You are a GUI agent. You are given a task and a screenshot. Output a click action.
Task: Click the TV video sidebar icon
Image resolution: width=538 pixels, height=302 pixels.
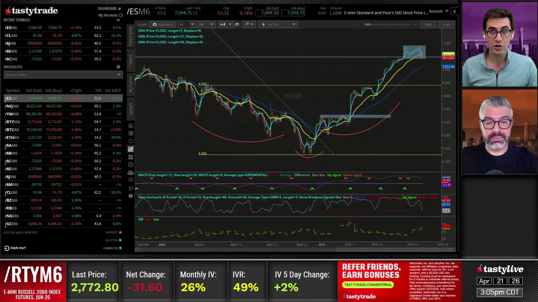click(131, 141)
